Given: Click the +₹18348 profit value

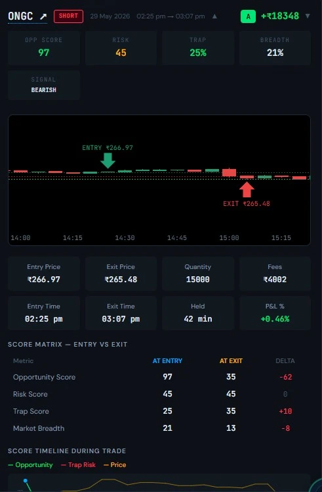Looking at the screenshot, I should pyautogui.click(x=280, y=16).
